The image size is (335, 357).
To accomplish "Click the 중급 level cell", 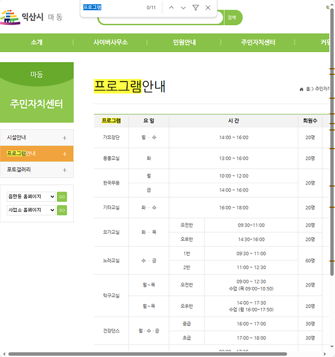I will pos(186,323).
